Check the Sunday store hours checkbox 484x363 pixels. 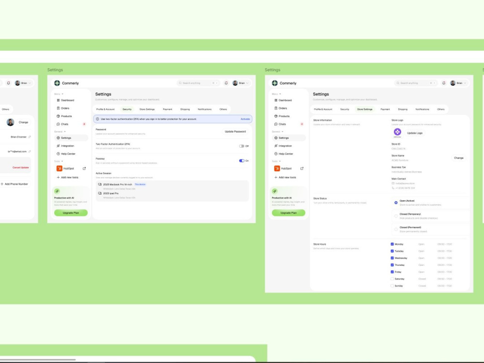click(393, 286)
